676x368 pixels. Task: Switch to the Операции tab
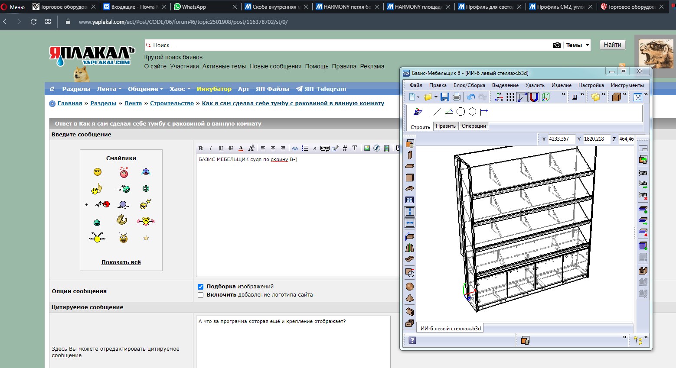coord(474,126)
